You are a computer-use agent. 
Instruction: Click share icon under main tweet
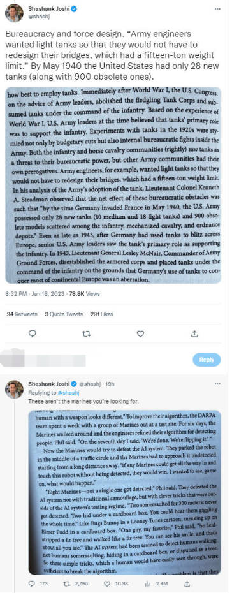click(x=194, y=333)
